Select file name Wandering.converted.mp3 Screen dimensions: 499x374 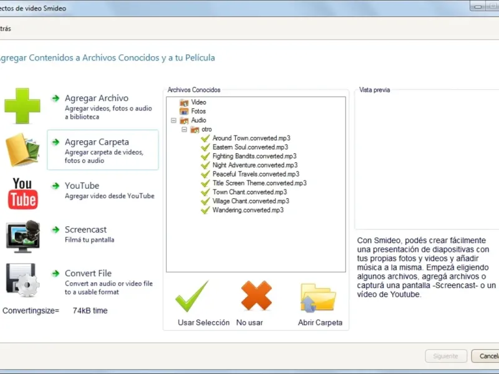pos(248,210)
